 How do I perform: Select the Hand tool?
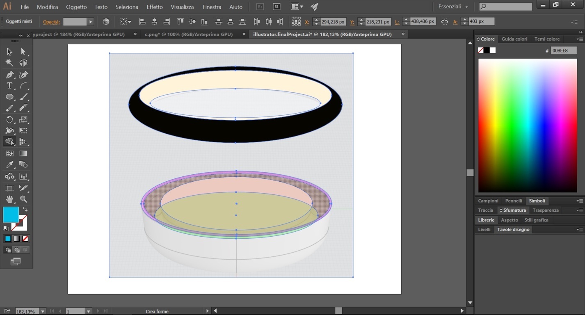(x=9, y=199)
